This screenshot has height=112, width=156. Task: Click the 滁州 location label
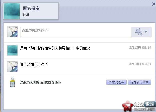26,15
